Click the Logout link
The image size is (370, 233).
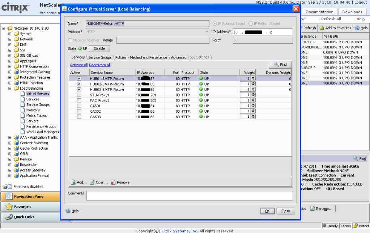click(x=361, y=2)
